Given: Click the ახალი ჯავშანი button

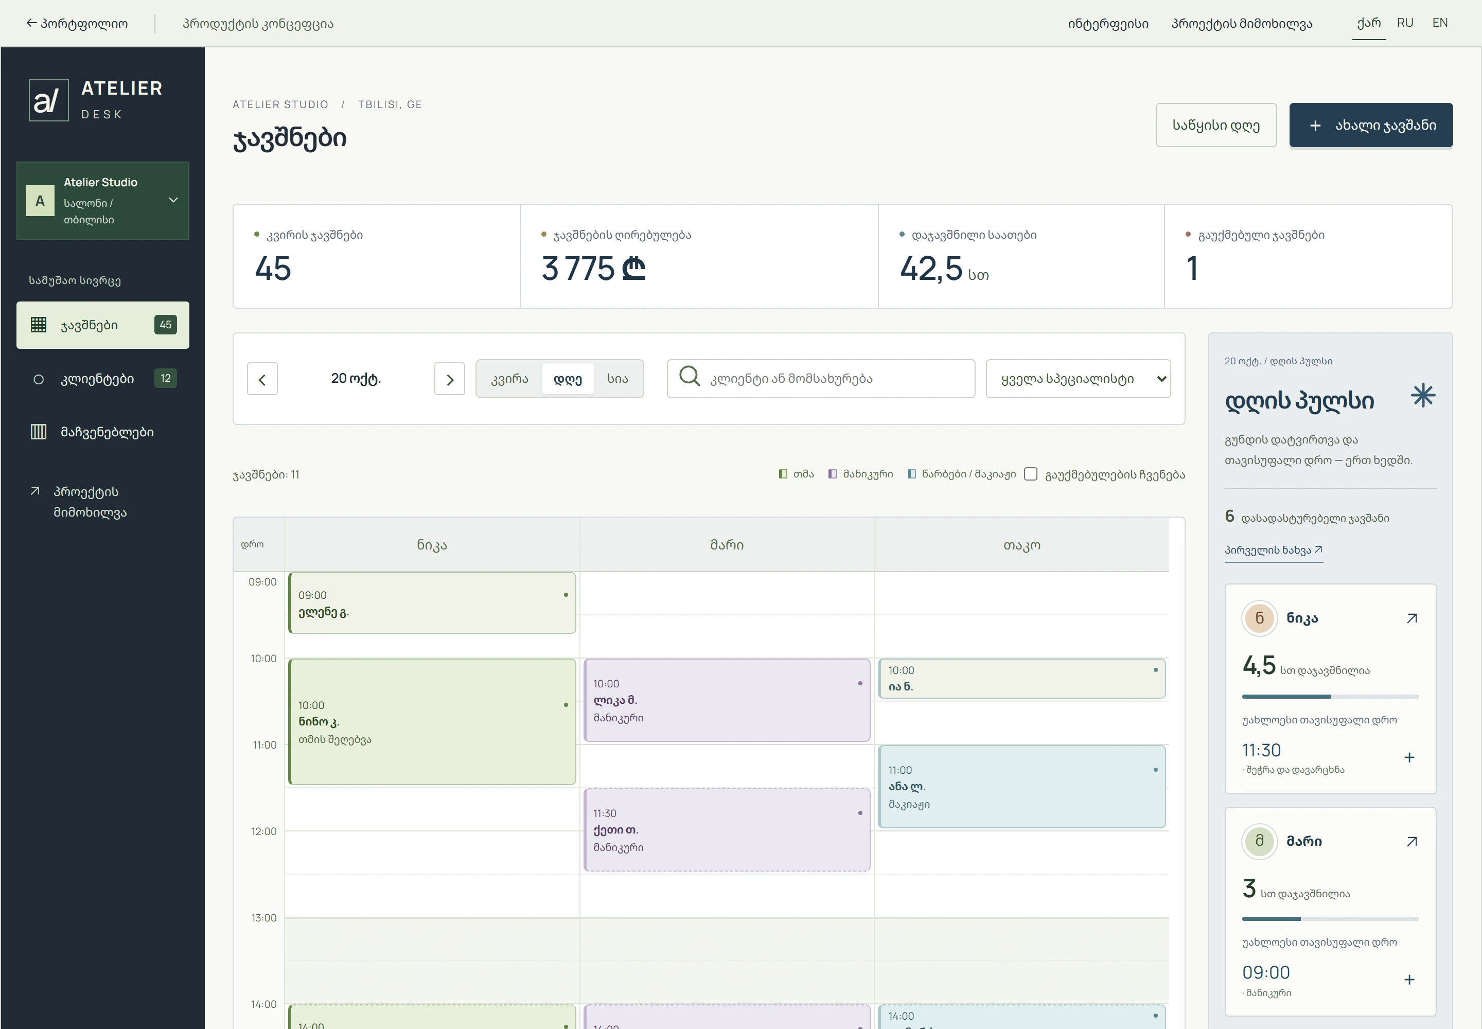Looking at the screenshot, I should pos(1370,125).
